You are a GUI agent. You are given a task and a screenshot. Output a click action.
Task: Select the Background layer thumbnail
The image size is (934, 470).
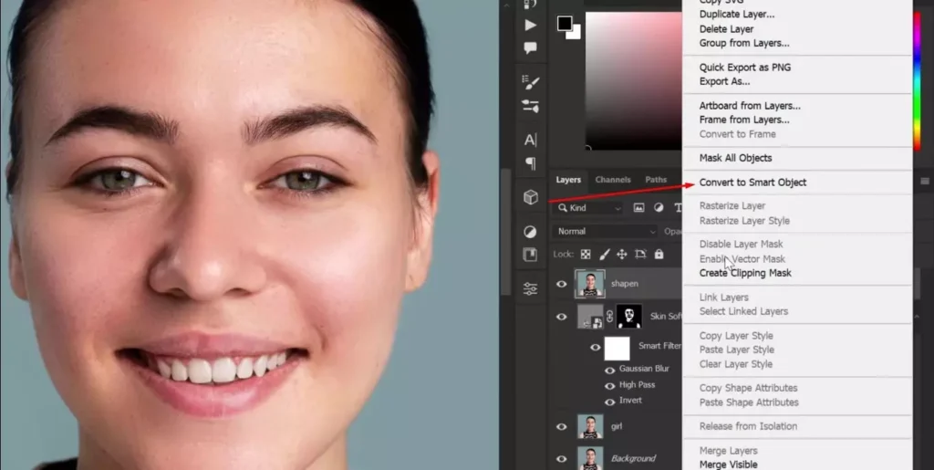(590, 458)
